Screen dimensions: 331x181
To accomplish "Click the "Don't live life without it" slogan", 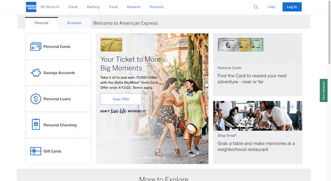I will pos(124,111).
